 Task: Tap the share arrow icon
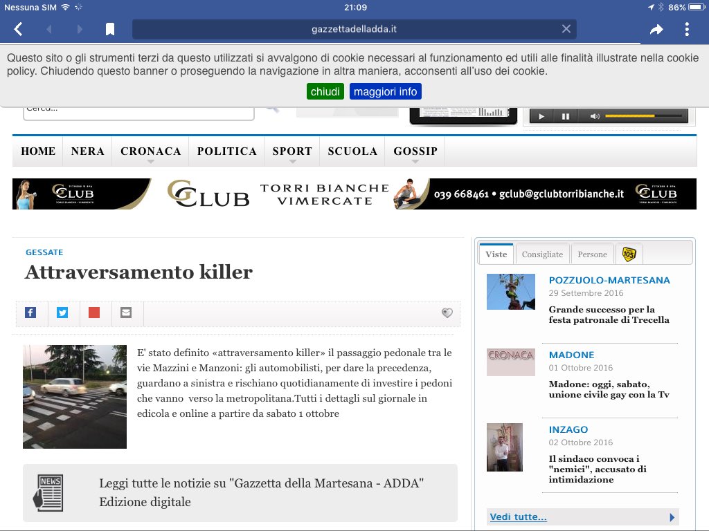pos(656,30)
